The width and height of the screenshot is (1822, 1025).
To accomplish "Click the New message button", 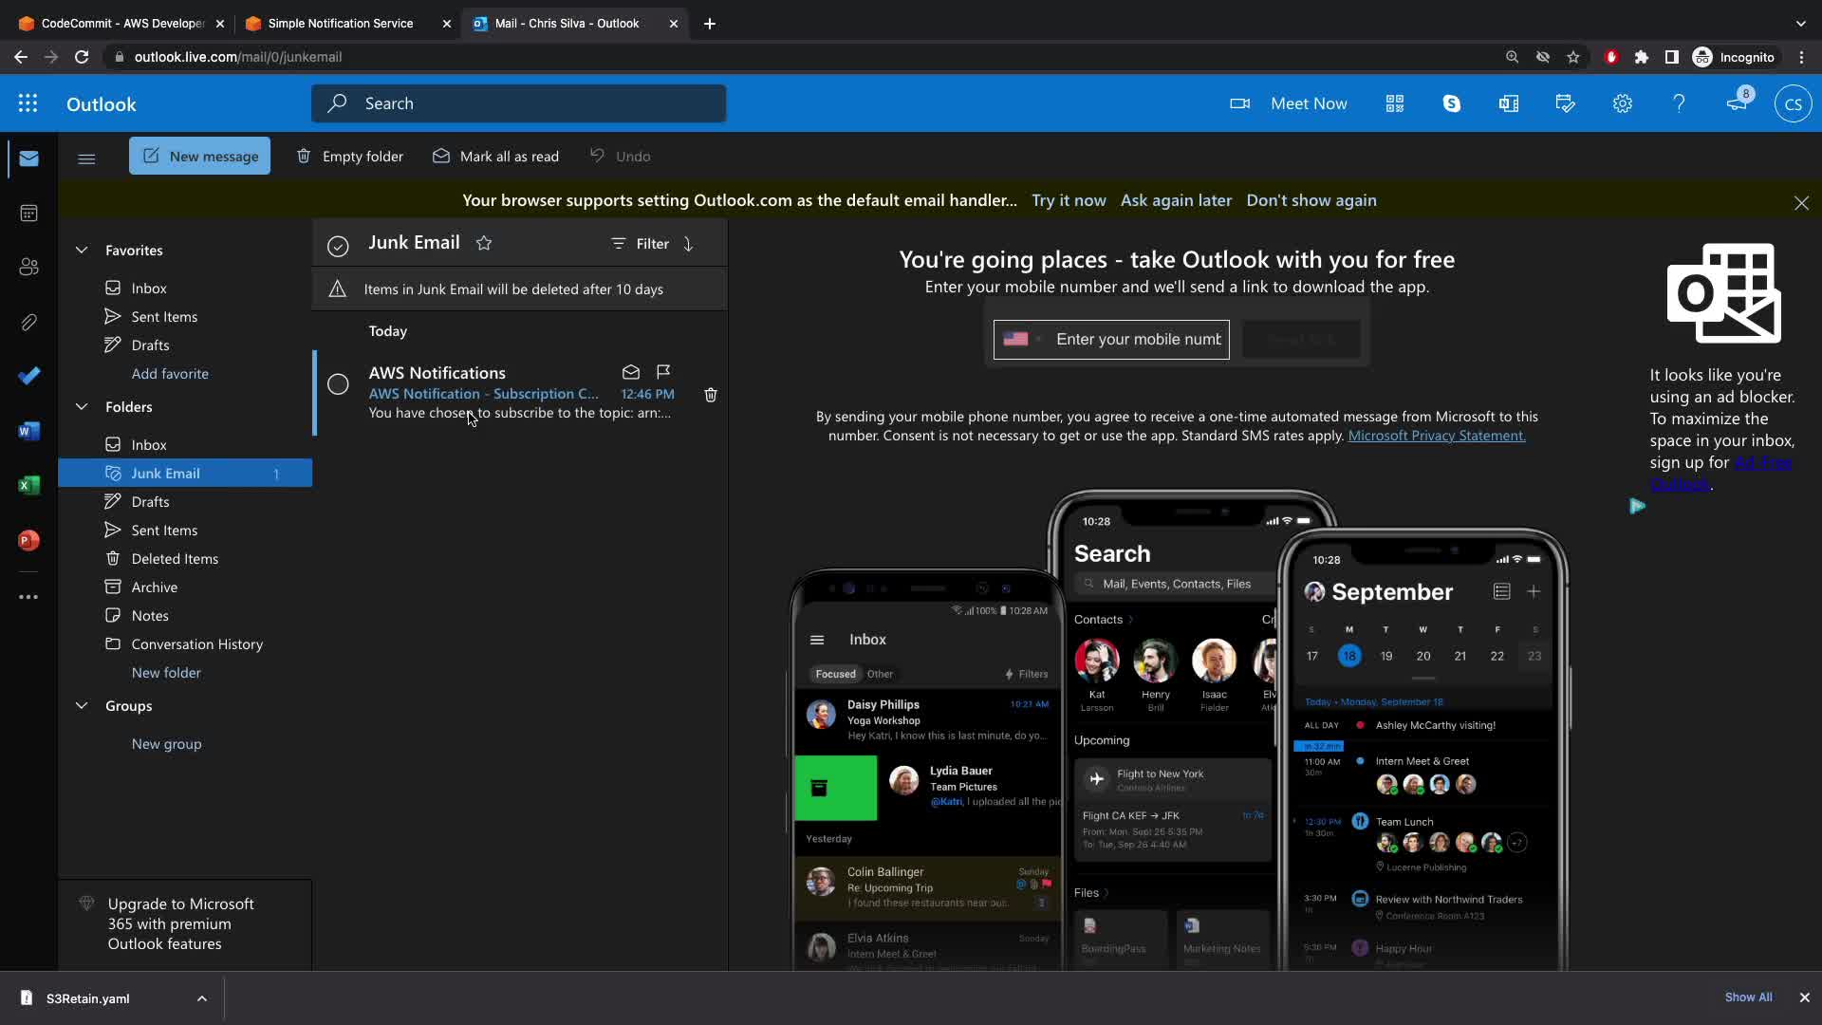I will click(199, 156).
